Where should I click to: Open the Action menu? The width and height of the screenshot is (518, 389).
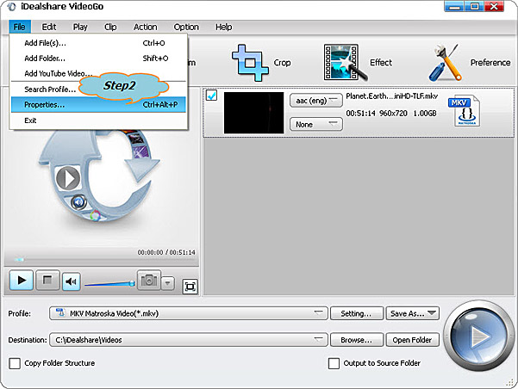coord(146,27)
